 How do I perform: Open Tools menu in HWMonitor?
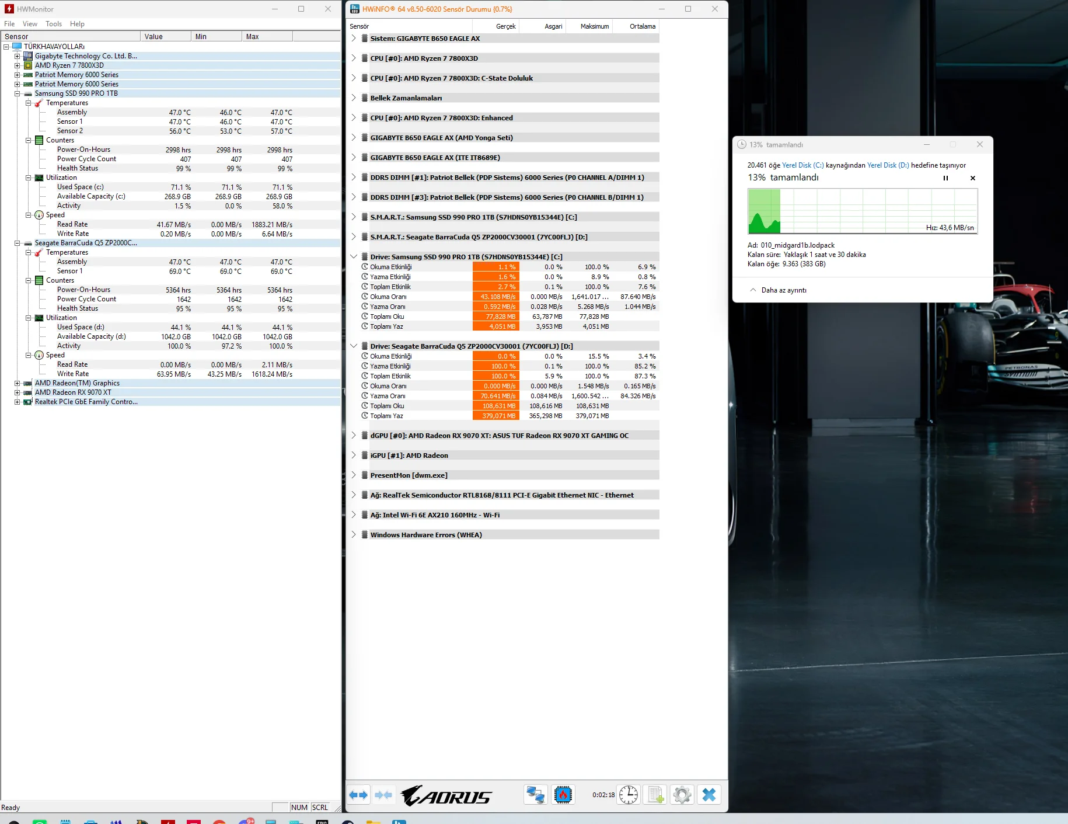pos(54,24)
